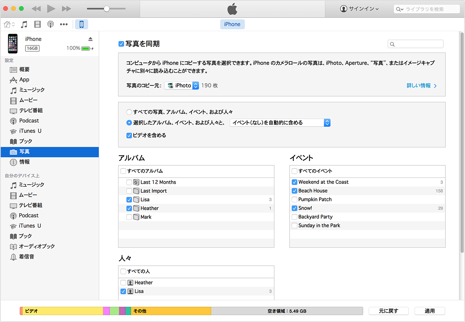Click 詳しい情報 link
The width and height of the screenshot is (465, 322).
pyautogui.click(x=422, y=86)
